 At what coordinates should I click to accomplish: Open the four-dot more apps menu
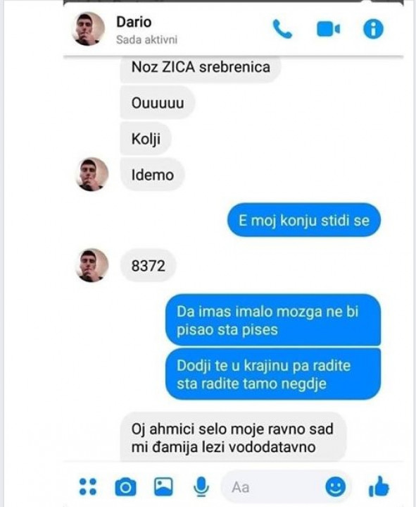point(88,487)
